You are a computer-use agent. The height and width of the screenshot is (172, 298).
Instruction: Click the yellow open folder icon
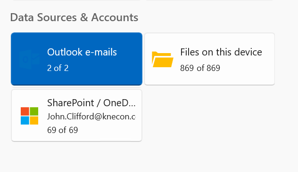tap(163, 59)
